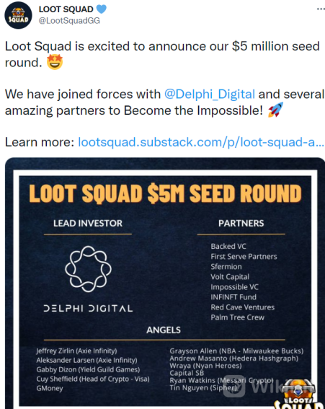Click the LOOT SQUAD $5M SEED ROUND headline
Screen dimensions: 325x409
tap(165, 193)
